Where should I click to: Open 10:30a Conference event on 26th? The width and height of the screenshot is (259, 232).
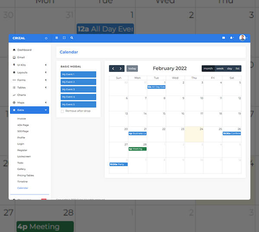coord(232,133)
